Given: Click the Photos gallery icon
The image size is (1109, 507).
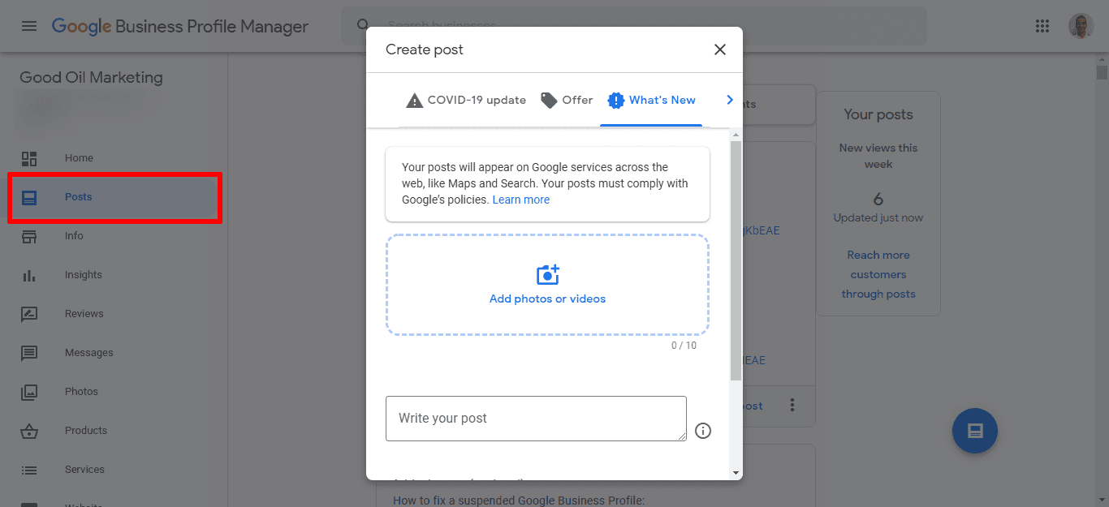Looking at the screenshot, I should (29, 392).
